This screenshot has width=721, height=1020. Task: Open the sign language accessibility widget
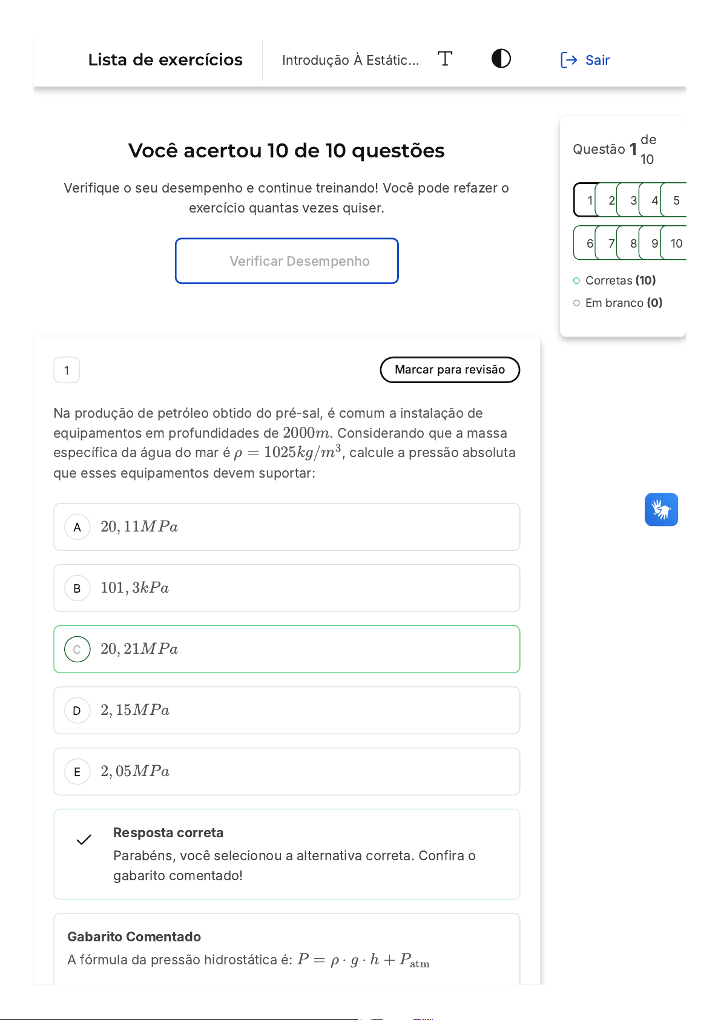pos(661,510)
